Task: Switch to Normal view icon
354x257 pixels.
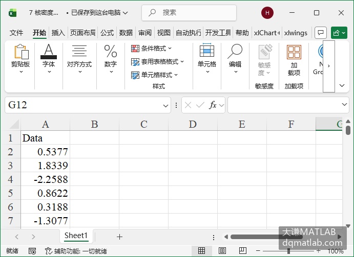Action: (201, 250)
